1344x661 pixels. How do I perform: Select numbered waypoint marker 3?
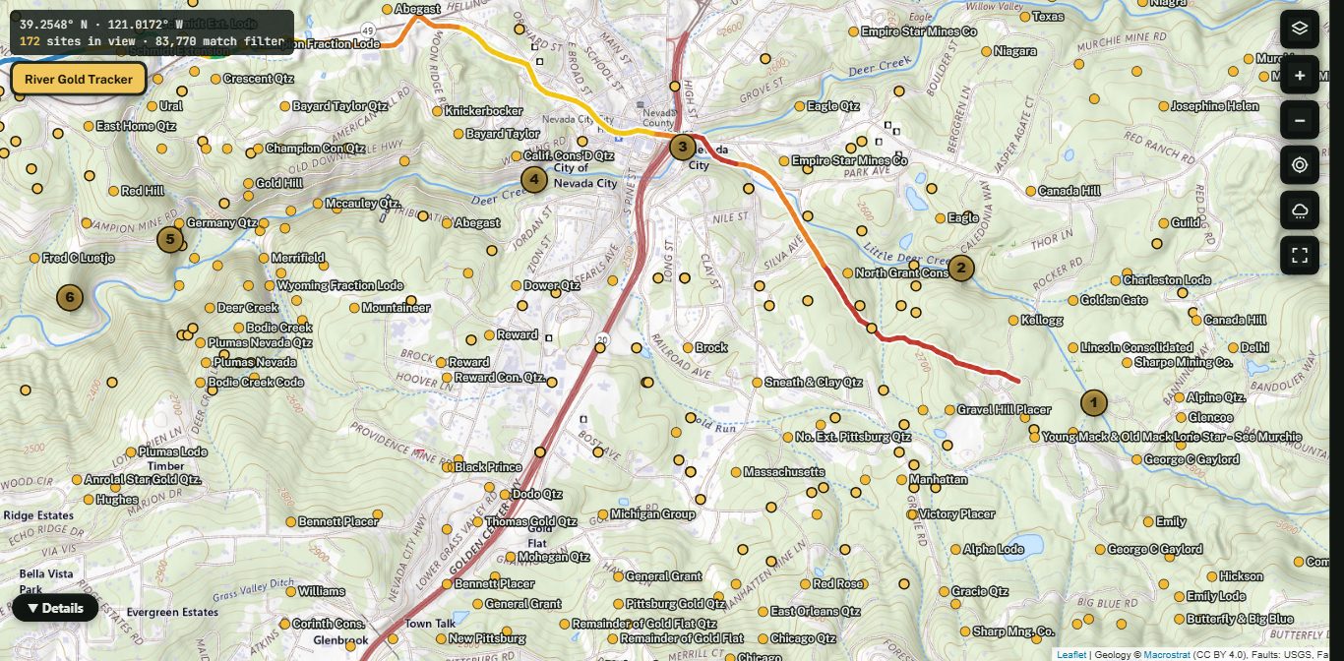pos(682,148)
